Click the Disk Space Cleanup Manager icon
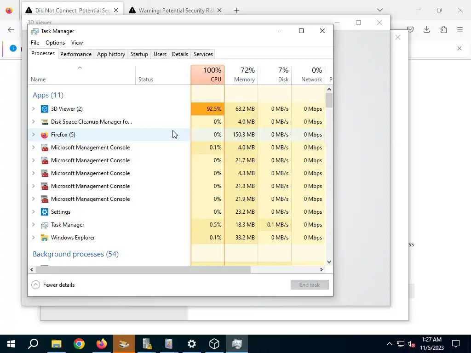The width and height of the screenshot is (471, 353). coord(45,122)
